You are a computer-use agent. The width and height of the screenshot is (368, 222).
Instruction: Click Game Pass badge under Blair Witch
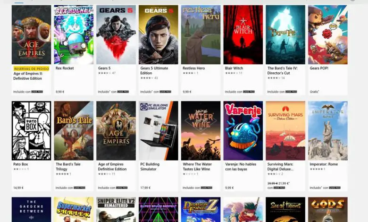[x=249, y=92]
